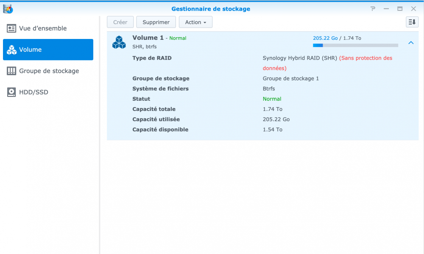The width and height of the screenshot is (424, 254).
Task: Maximize the Gestionnaire de stockage window
Action: tap(400, 9)
